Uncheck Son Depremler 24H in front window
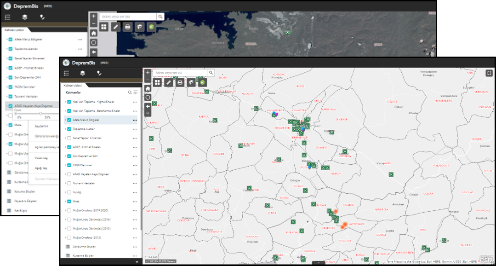496x266 pixels. (68, 156)
